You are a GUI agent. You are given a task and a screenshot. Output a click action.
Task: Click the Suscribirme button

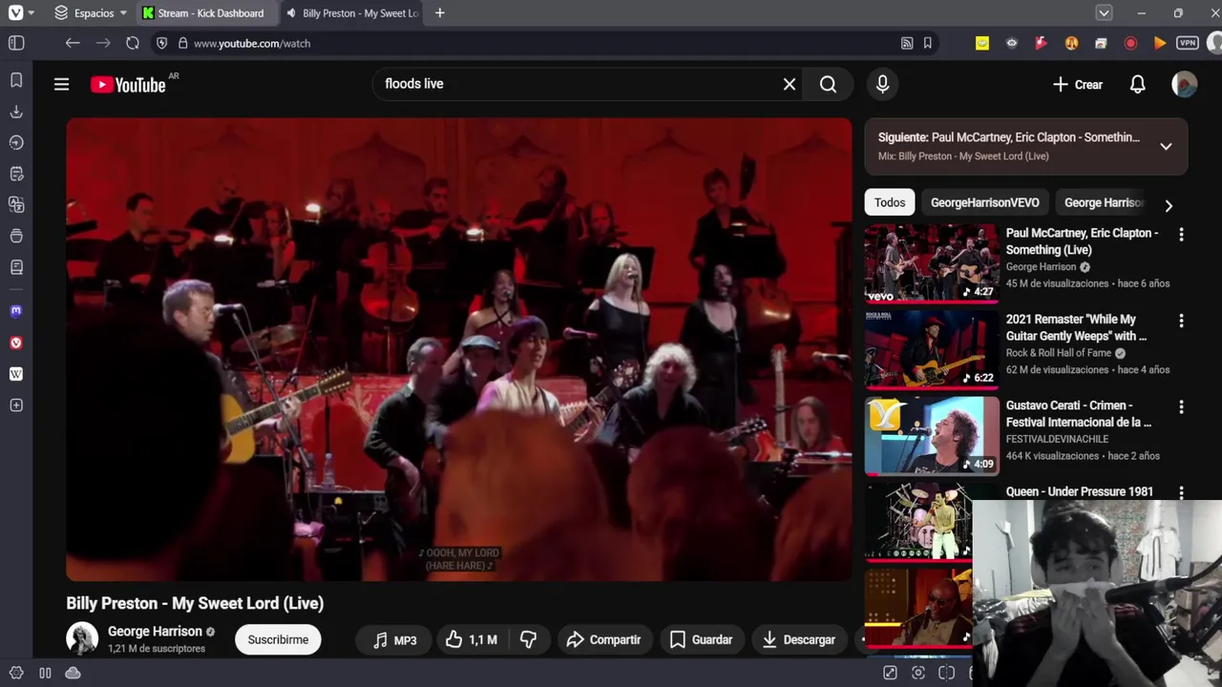[x=278, y=639]
